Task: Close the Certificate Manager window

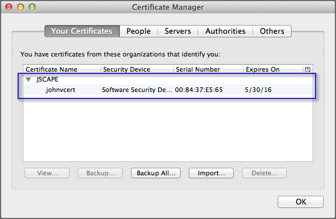Action: tap(9, 7)
